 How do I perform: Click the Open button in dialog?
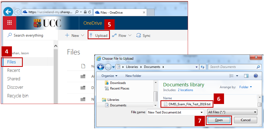click(x=218, y=120)
